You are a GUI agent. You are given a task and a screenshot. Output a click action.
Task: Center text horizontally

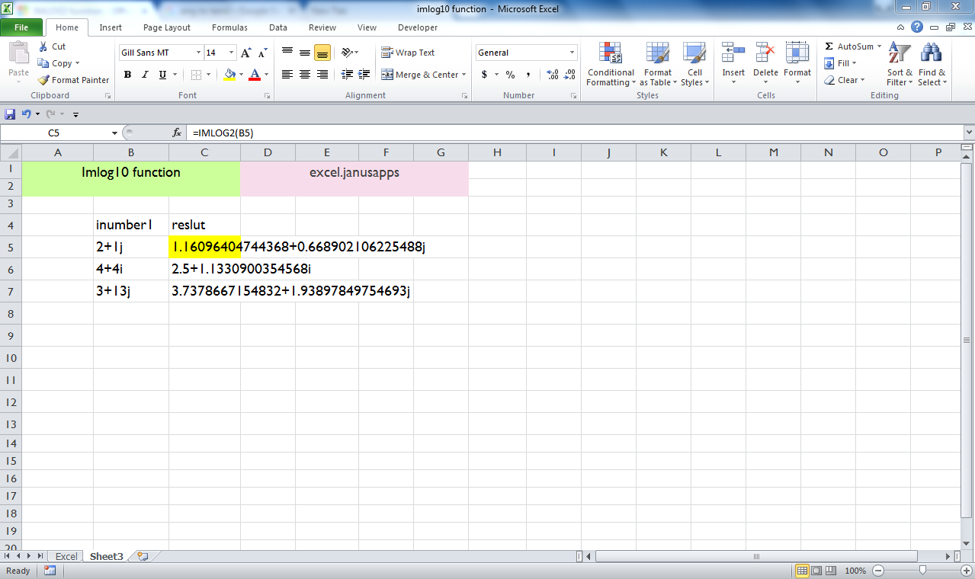305,75
